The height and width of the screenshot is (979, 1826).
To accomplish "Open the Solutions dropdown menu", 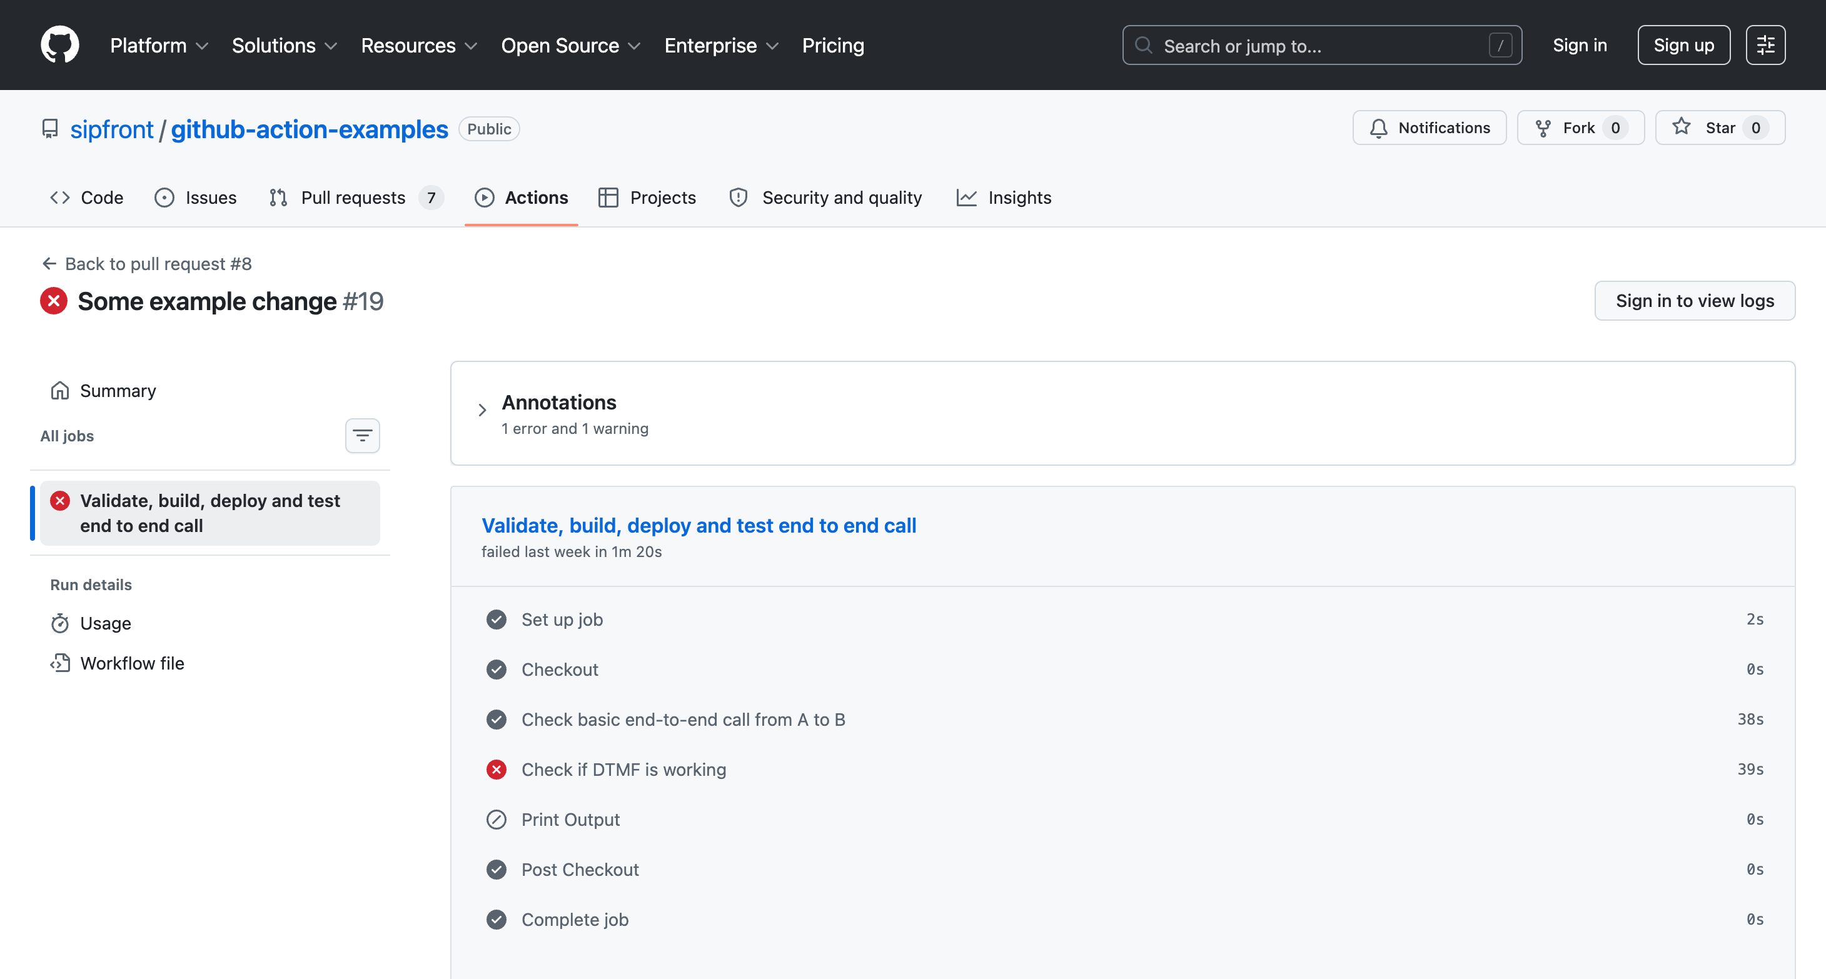I will pos(285,46).
